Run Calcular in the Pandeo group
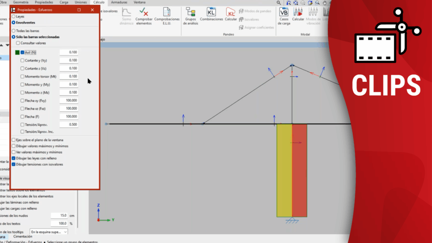 coord(231,12)
